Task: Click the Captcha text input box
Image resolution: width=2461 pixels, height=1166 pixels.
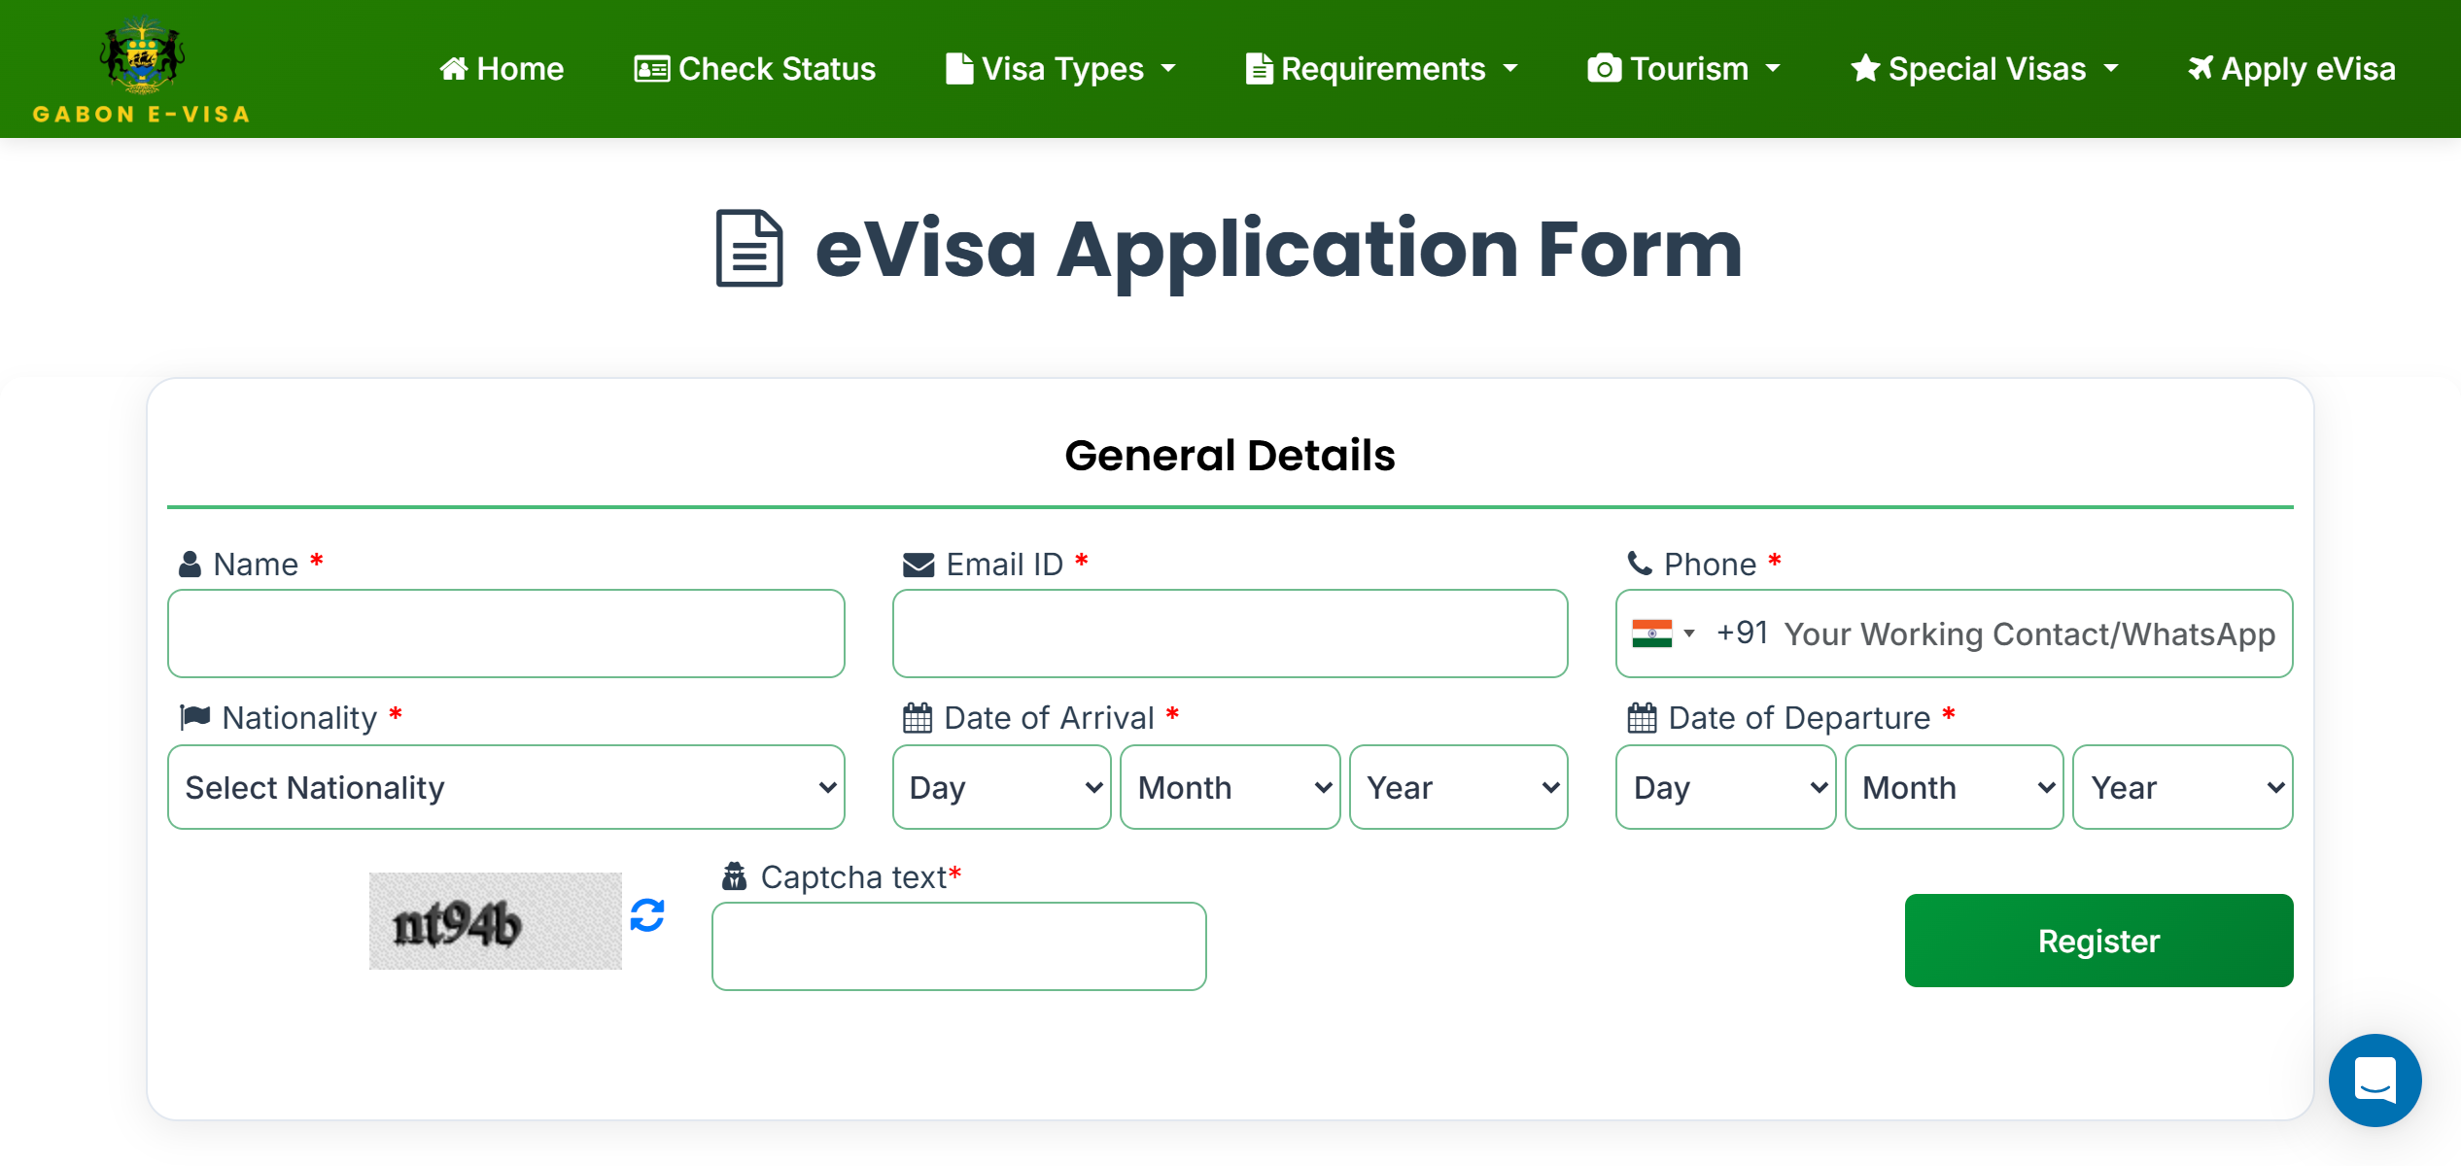Action: 959,946
